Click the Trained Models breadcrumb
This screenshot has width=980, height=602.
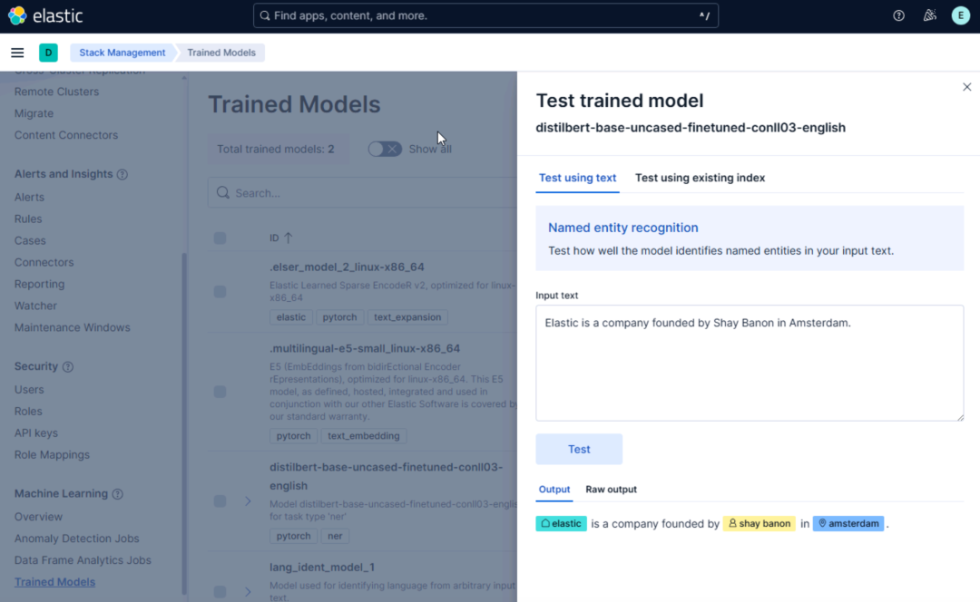pyautogui.click(x=221, y=53)
